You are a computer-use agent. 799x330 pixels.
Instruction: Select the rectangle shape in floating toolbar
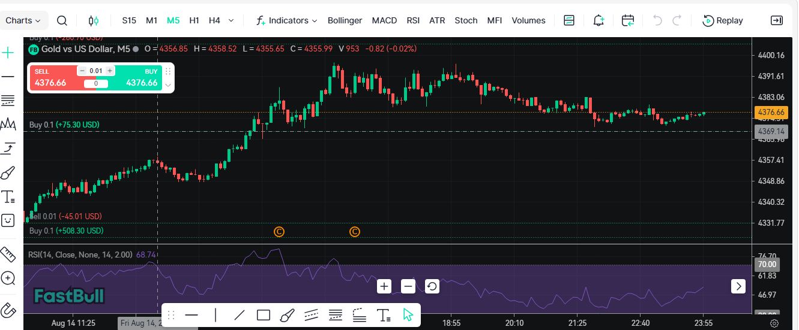coord(263,315)
